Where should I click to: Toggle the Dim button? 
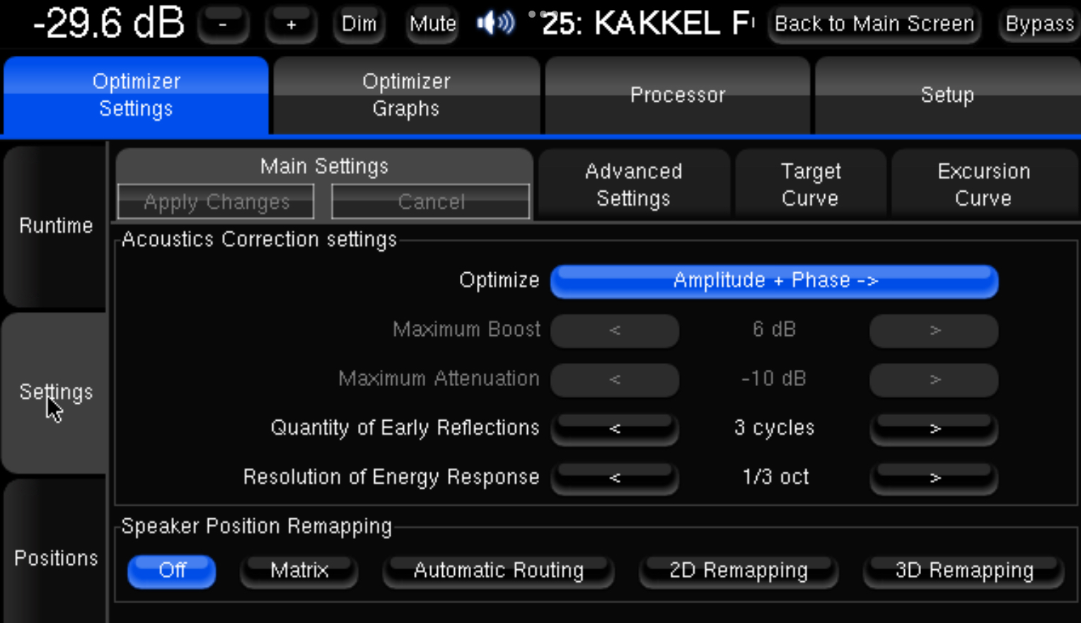pyautogui.click(x=359, y=24)
